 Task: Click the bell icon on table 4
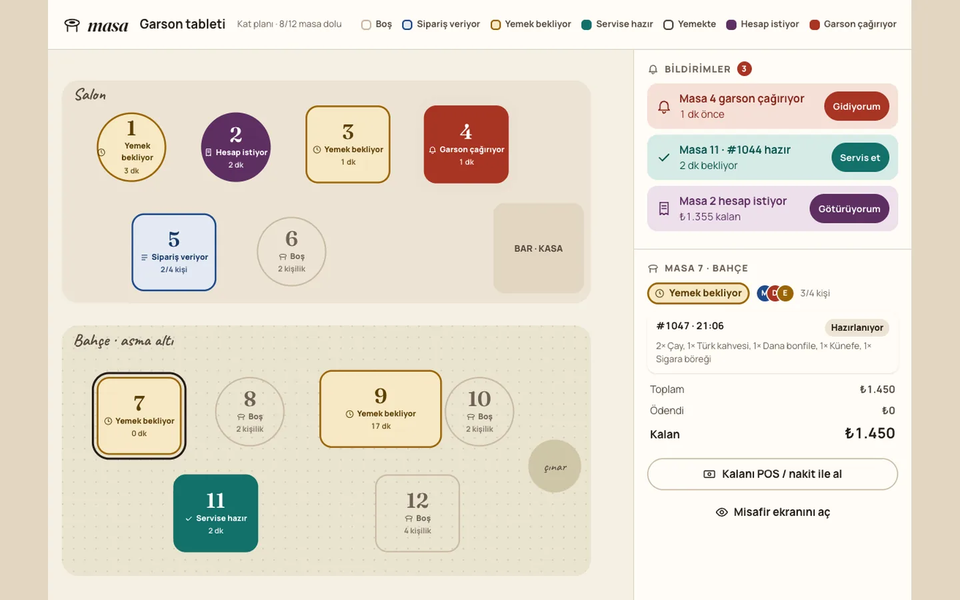tap(433, 150)
